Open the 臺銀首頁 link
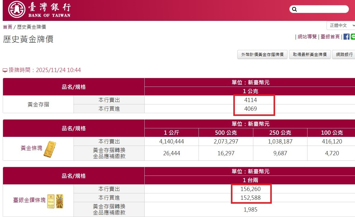355x217 pixels. (x=330, y=37)
